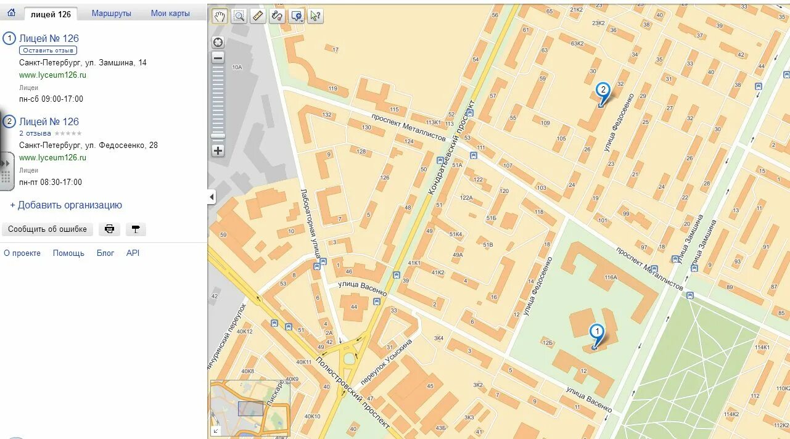Click address Санкт-Петербург, ул. Замшина, 14
Image resolution: width=790 pixels, height=439 pixels.
tap(83, 63)
